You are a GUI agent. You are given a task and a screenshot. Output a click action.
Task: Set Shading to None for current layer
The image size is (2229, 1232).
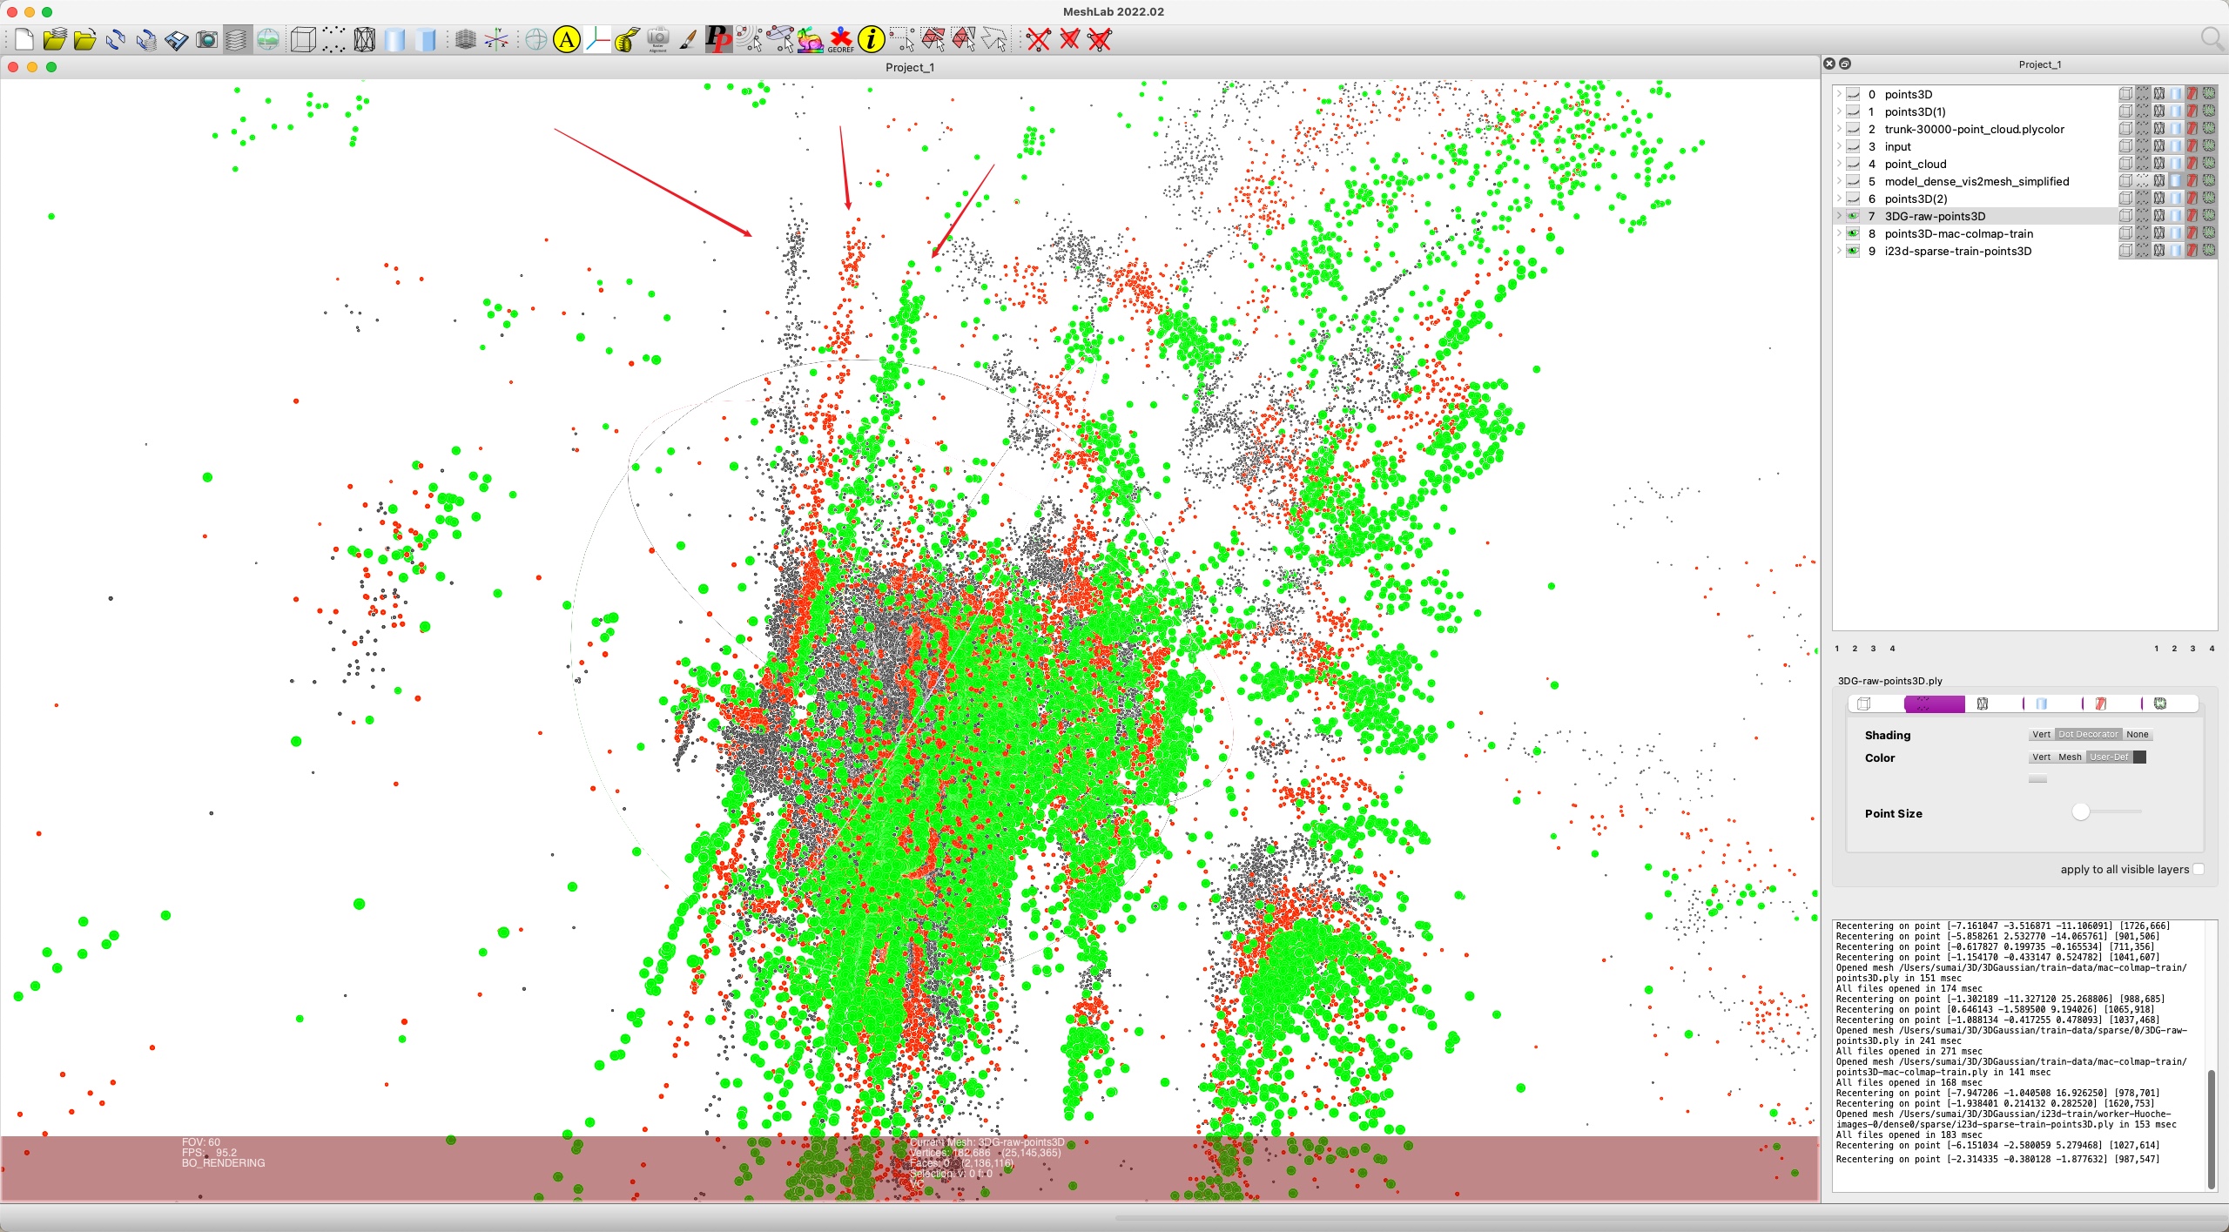coord(2138,734)
